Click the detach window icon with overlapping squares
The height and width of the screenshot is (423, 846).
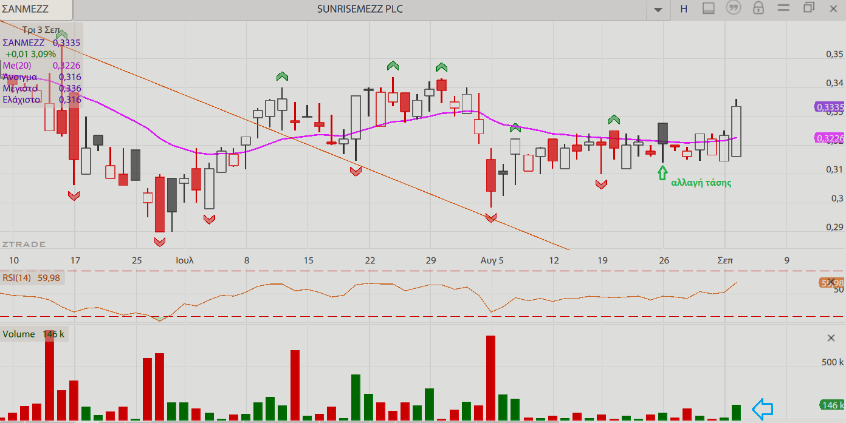(809, 7)
